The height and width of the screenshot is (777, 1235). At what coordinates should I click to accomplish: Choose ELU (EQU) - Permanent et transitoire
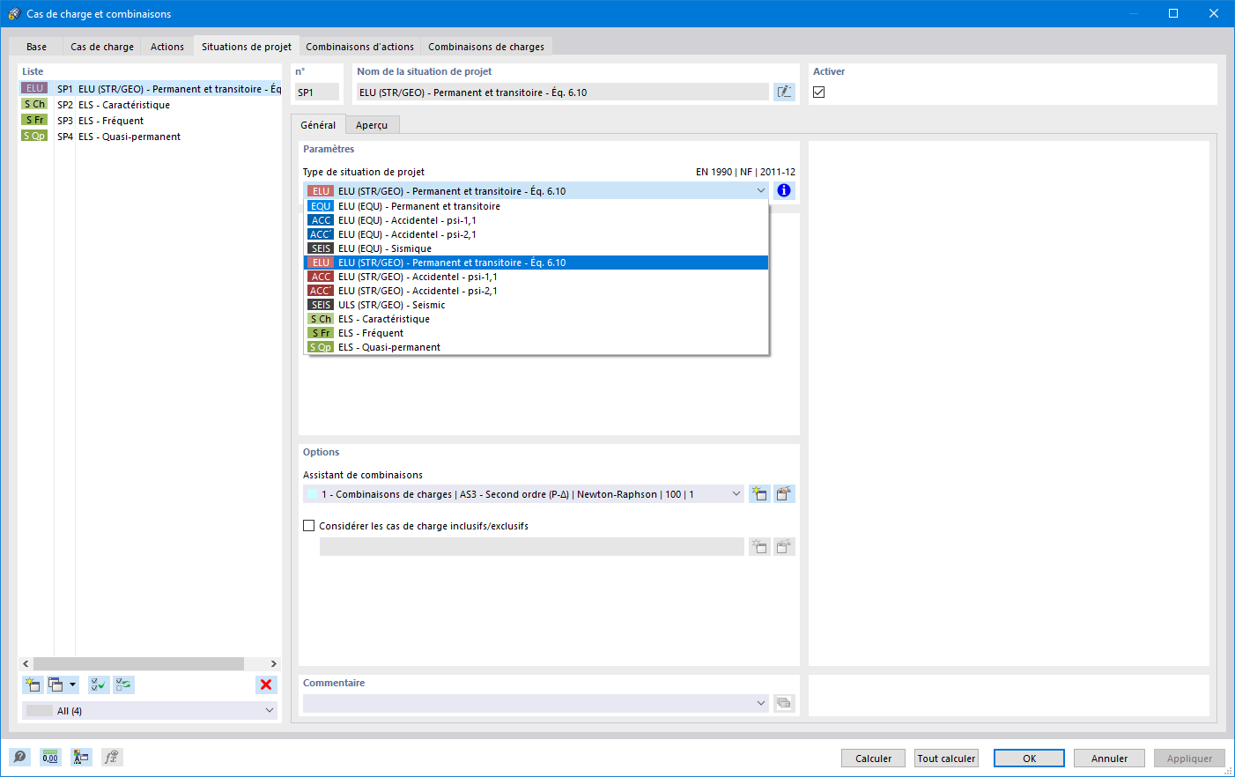point(536,206)
